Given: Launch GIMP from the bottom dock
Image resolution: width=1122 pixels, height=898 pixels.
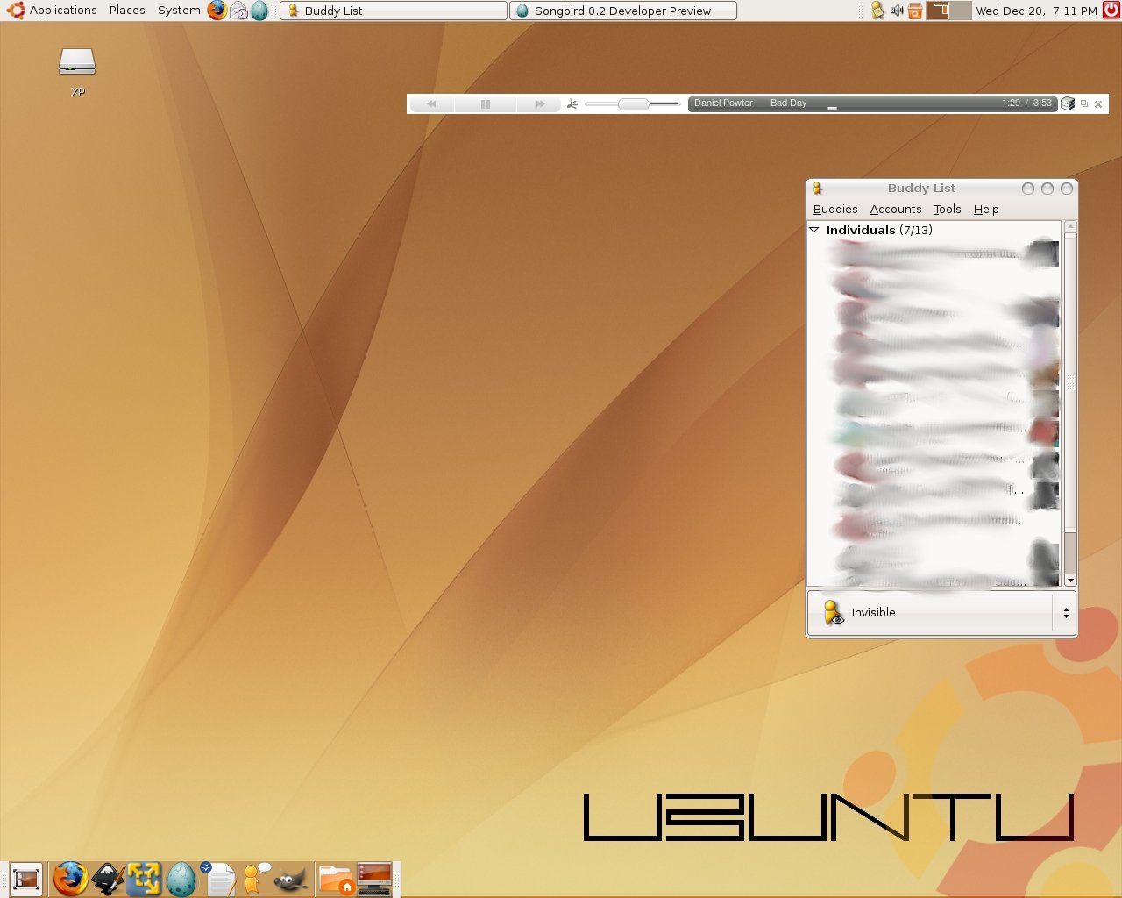Looking at the screenshot, I should [x=291, y=879].
